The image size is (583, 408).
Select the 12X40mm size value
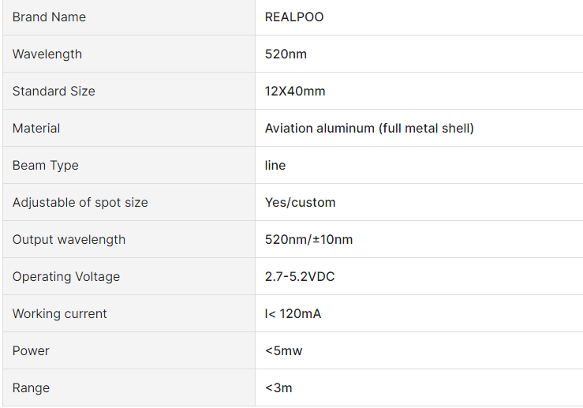(x=295, y=92)
